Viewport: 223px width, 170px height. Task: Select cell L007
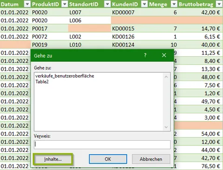tap(90, 13)
